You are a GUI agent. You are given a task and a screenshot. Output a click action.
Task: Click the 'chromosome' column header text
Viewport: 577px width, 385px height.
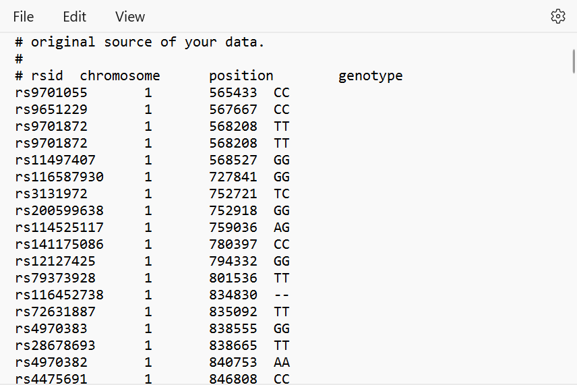point(120,76)
